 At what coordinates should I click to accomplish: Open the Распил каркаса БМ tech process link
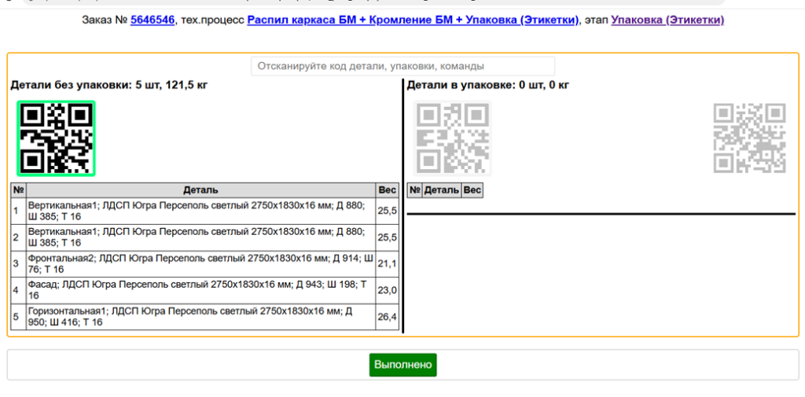413,20
